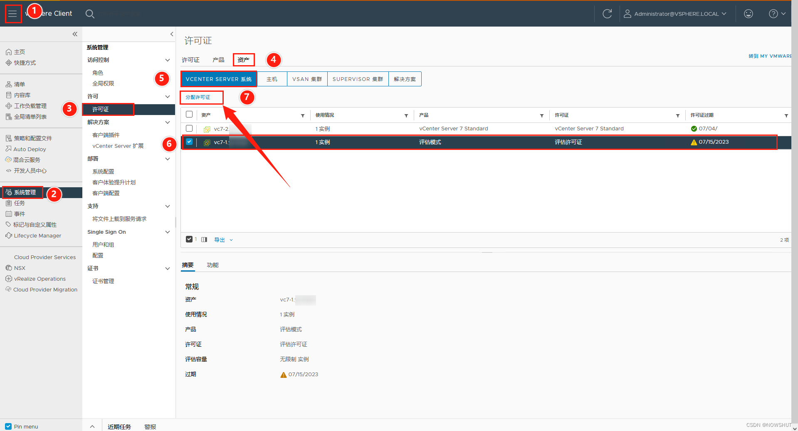The height and width of the screenshot is (431, 798).
Task: Go to 主页 home
Action: point(15,52)
